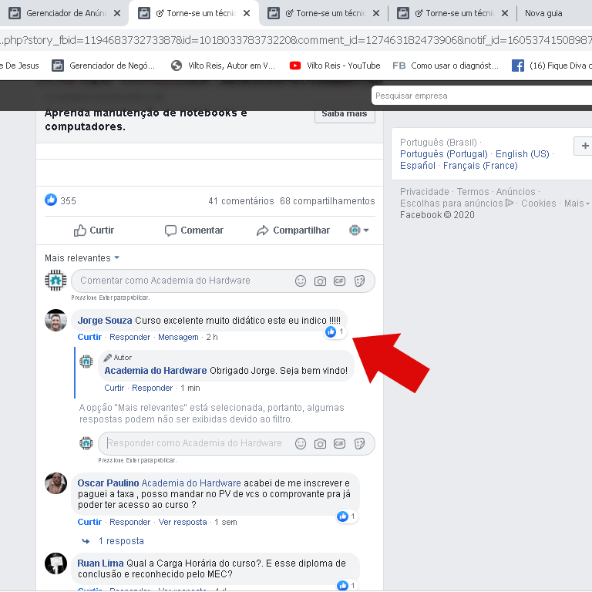Reply to Oscar Paulino's comment
The height and width of the screenshot is (592, 592).
coord(129,522)
